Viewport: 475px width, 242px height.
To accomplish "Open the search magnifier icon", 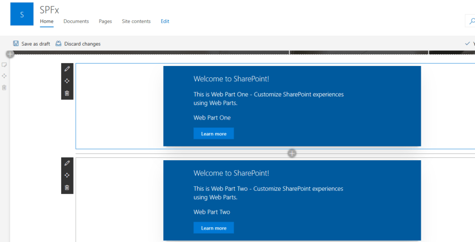I will 472,21.
